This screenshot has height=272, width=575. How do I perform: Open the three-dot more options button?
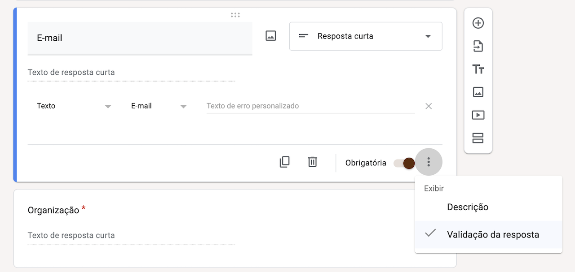pos(429,162)
